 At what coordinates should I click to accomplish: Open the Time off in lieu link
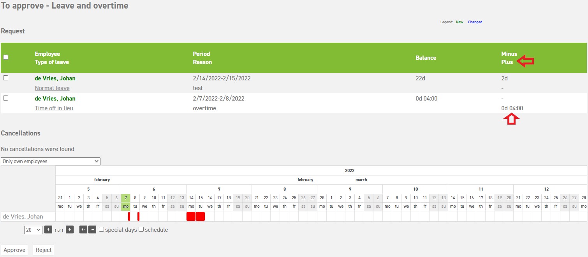(54, 108)
